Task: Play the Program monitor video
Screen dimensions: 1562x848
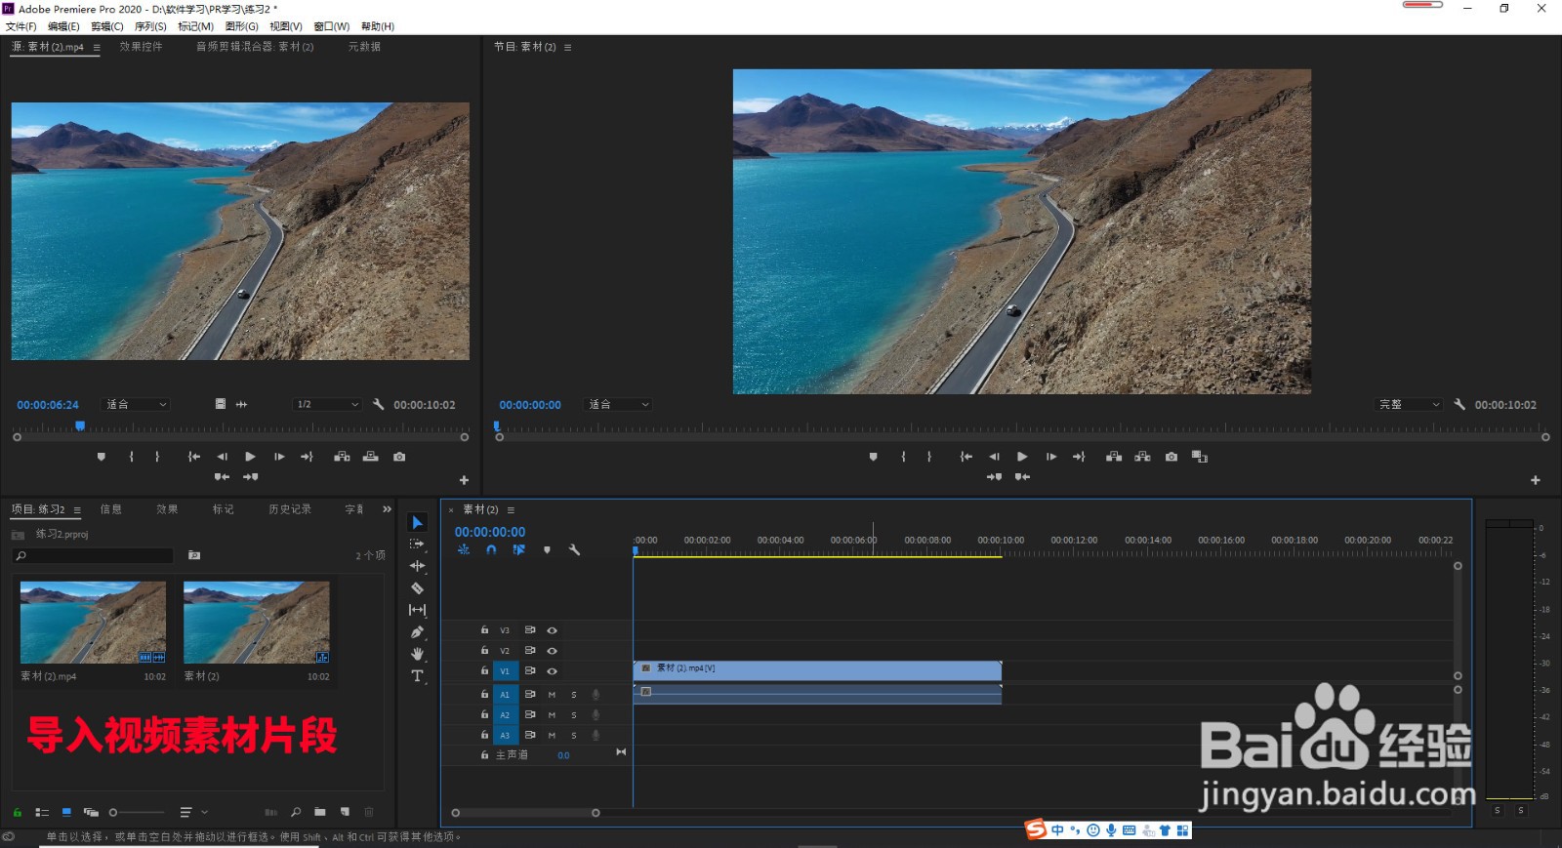Action: pyautogui.click(x=1022, y=457)
